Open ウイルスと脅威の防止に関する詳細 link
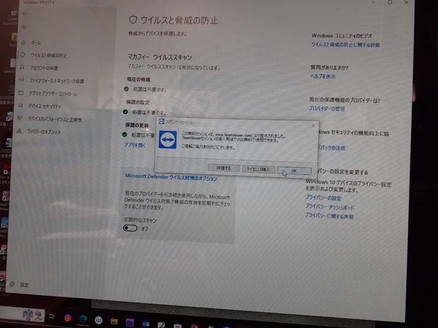This screenshot has height=328, width=438. click(x=345, y=45)
